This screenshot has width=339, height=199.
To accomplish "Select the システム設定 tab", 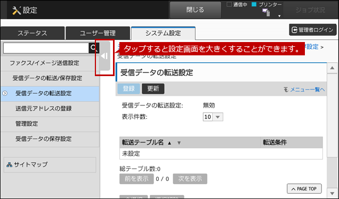I will [163, 33].
